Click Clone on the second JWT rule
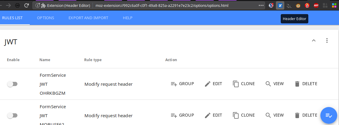Screen dimensions: 339x125 tap(244, 115)
